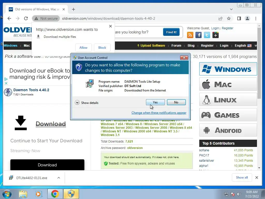Click the volume speaker tray icon
Image resolution: width=265 pixels, height=199 pixels.
[239, 194]
